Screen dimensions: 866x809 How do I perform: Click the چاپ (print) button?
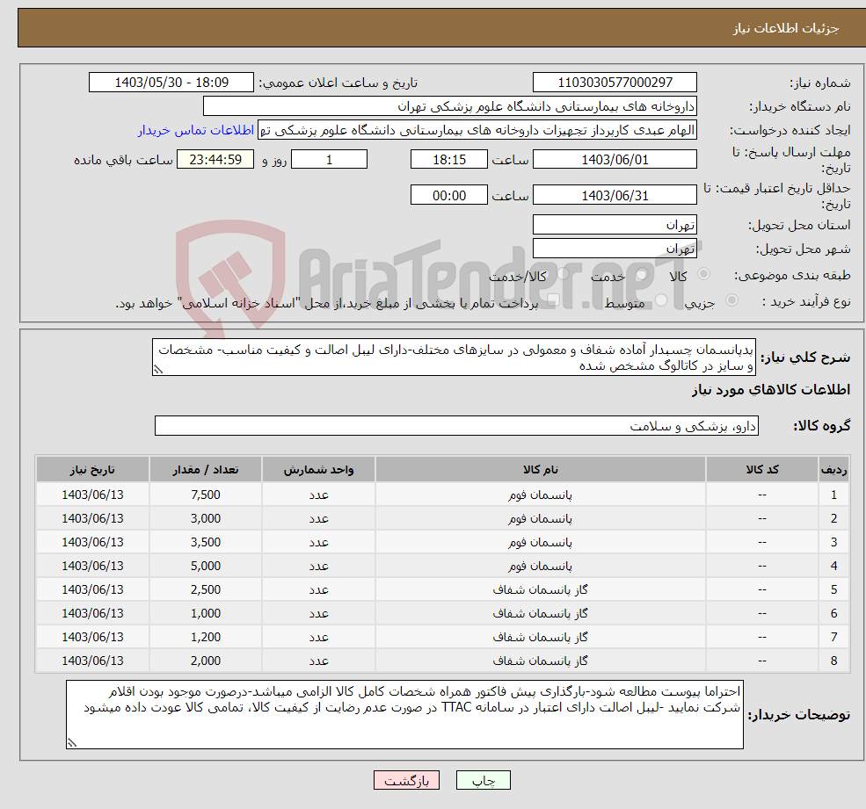483,780
